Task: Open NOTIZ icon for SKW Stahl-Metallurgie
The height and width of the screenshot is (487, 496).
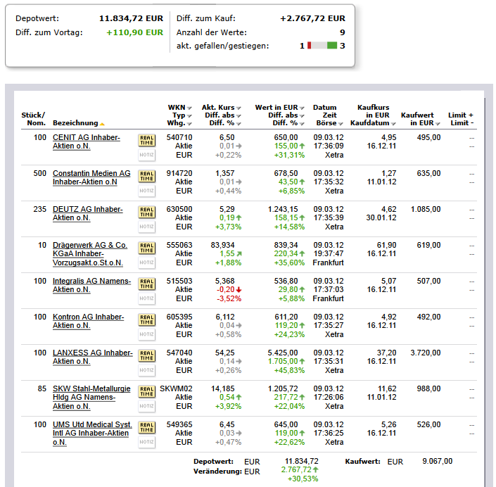Action: (x=147, y=406)
